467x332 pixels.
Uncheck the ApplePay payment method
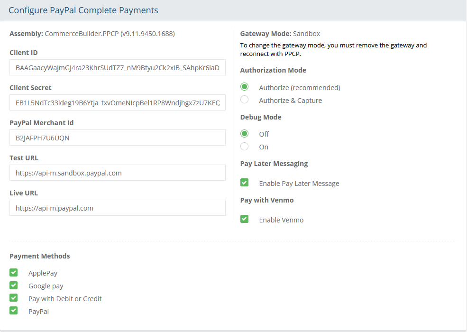pos(14,273)
